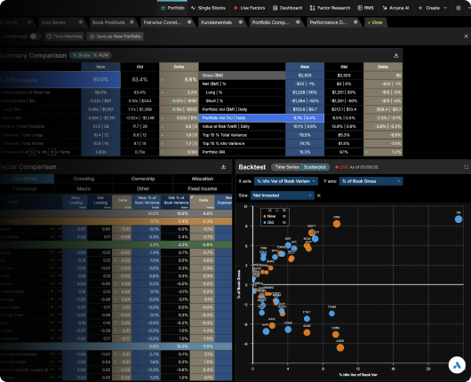Screen dimensions: 471x382
Task: Open the settings gear in the top bar
Action: click(458, 8)
